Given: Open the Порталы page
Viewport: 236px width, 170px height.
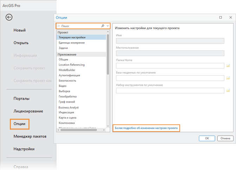Looking at the screenshot, I should (21, 99).
